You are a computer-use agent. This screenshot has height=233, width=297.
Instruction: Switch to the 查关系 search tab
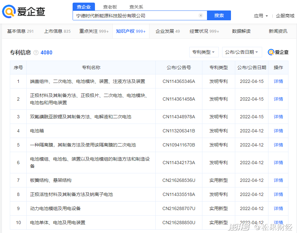tap(136, 7)
